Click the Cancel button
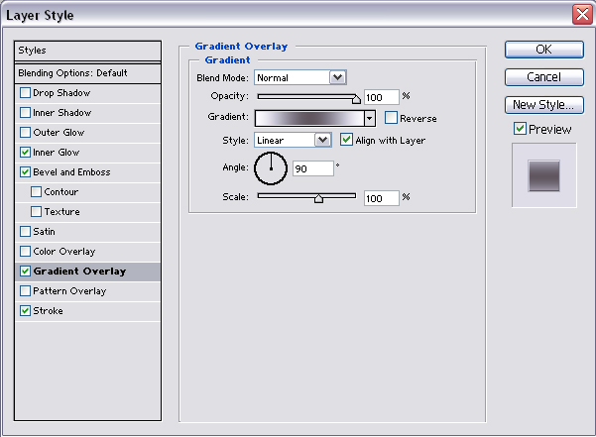Screen dimensions: 596x437 pyautogui.click(x=543, y=77)
